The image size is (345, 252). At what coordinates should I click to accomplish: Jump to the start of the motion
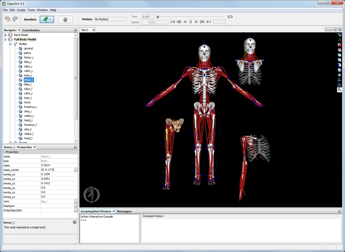tap(172, 22)
